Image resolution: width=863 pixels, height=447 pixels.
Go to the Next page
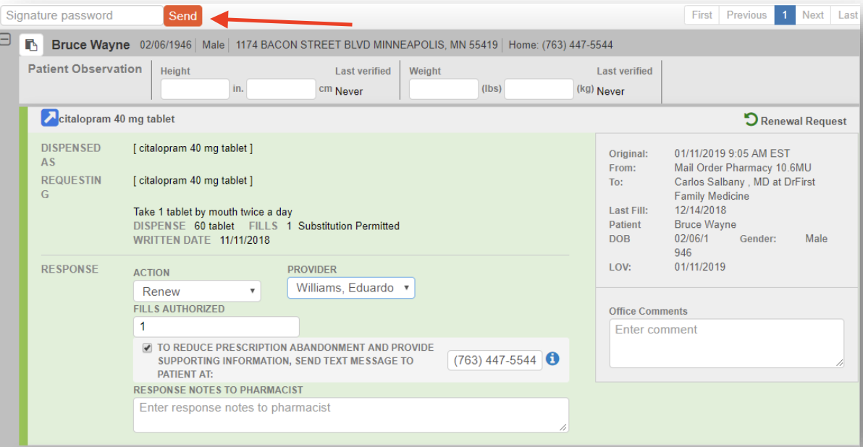pos(813,15)
